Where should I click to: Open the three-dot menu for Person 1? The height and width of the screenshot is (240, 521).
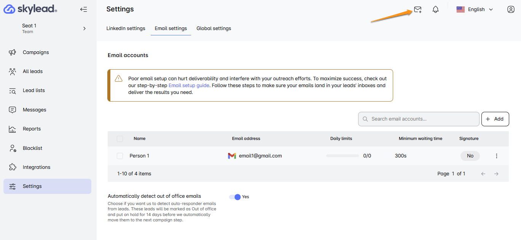click(x=496, y=156)
